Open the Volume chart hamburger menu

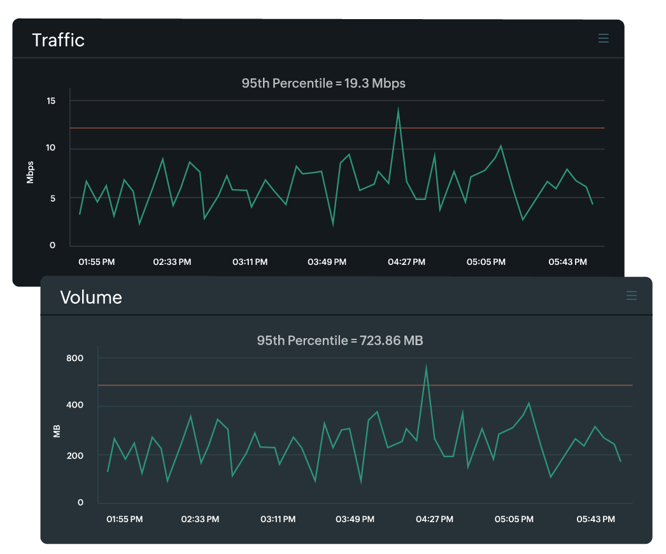pyautogui.click(x=632, y=295)
